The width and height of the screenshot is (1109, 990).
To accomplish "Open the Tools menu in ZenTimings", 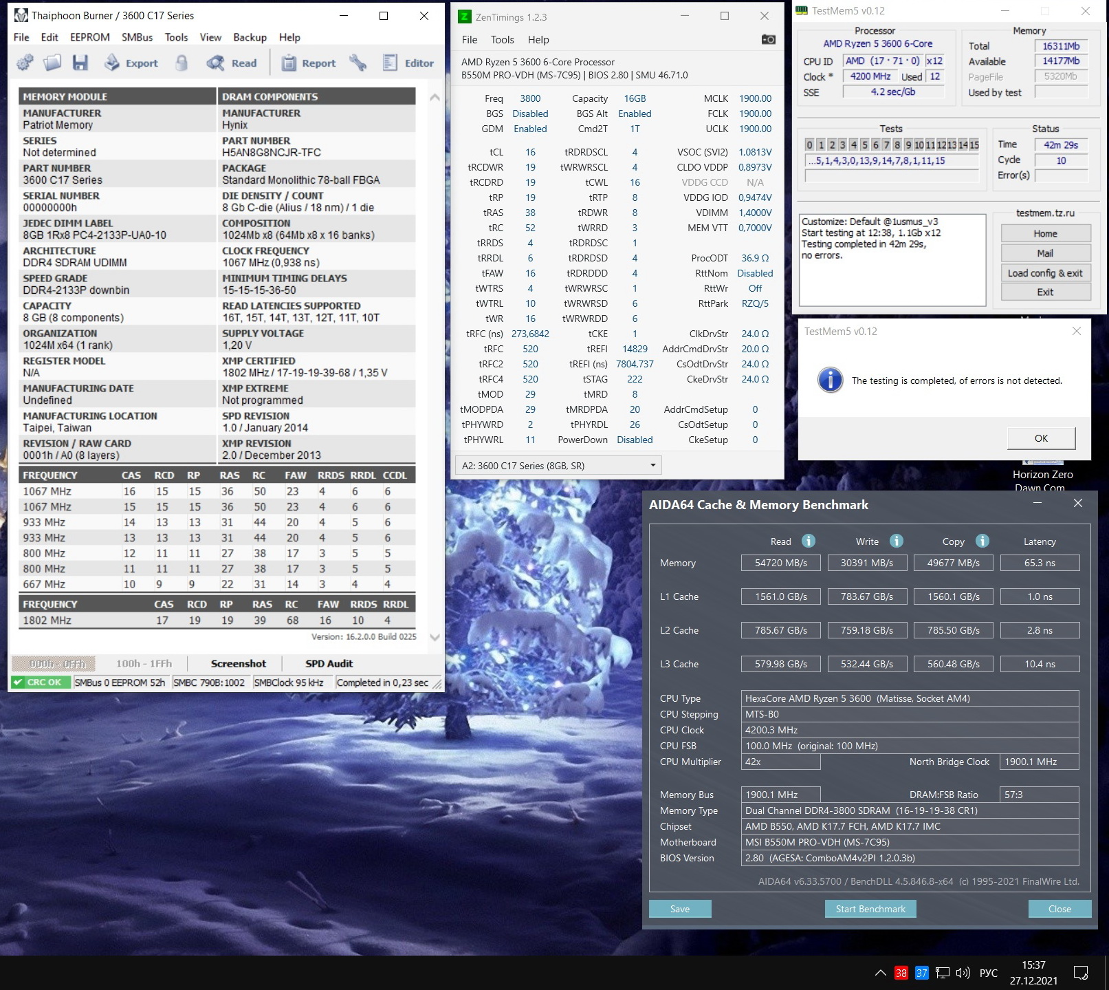I will (x=502, y=40).
